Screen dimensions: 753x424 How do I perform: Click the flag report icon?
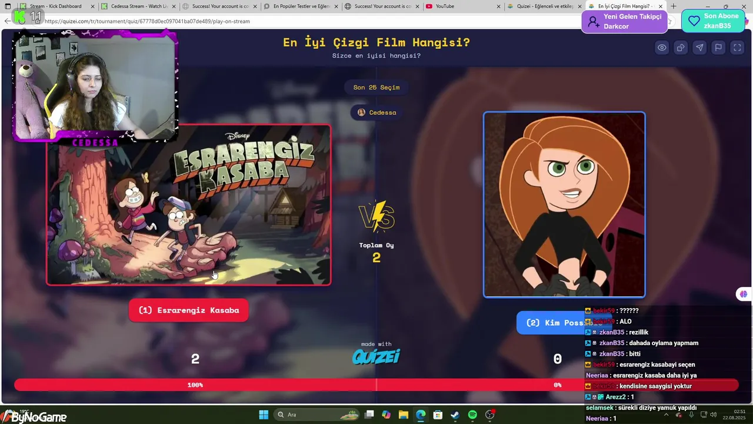(718, 48)
